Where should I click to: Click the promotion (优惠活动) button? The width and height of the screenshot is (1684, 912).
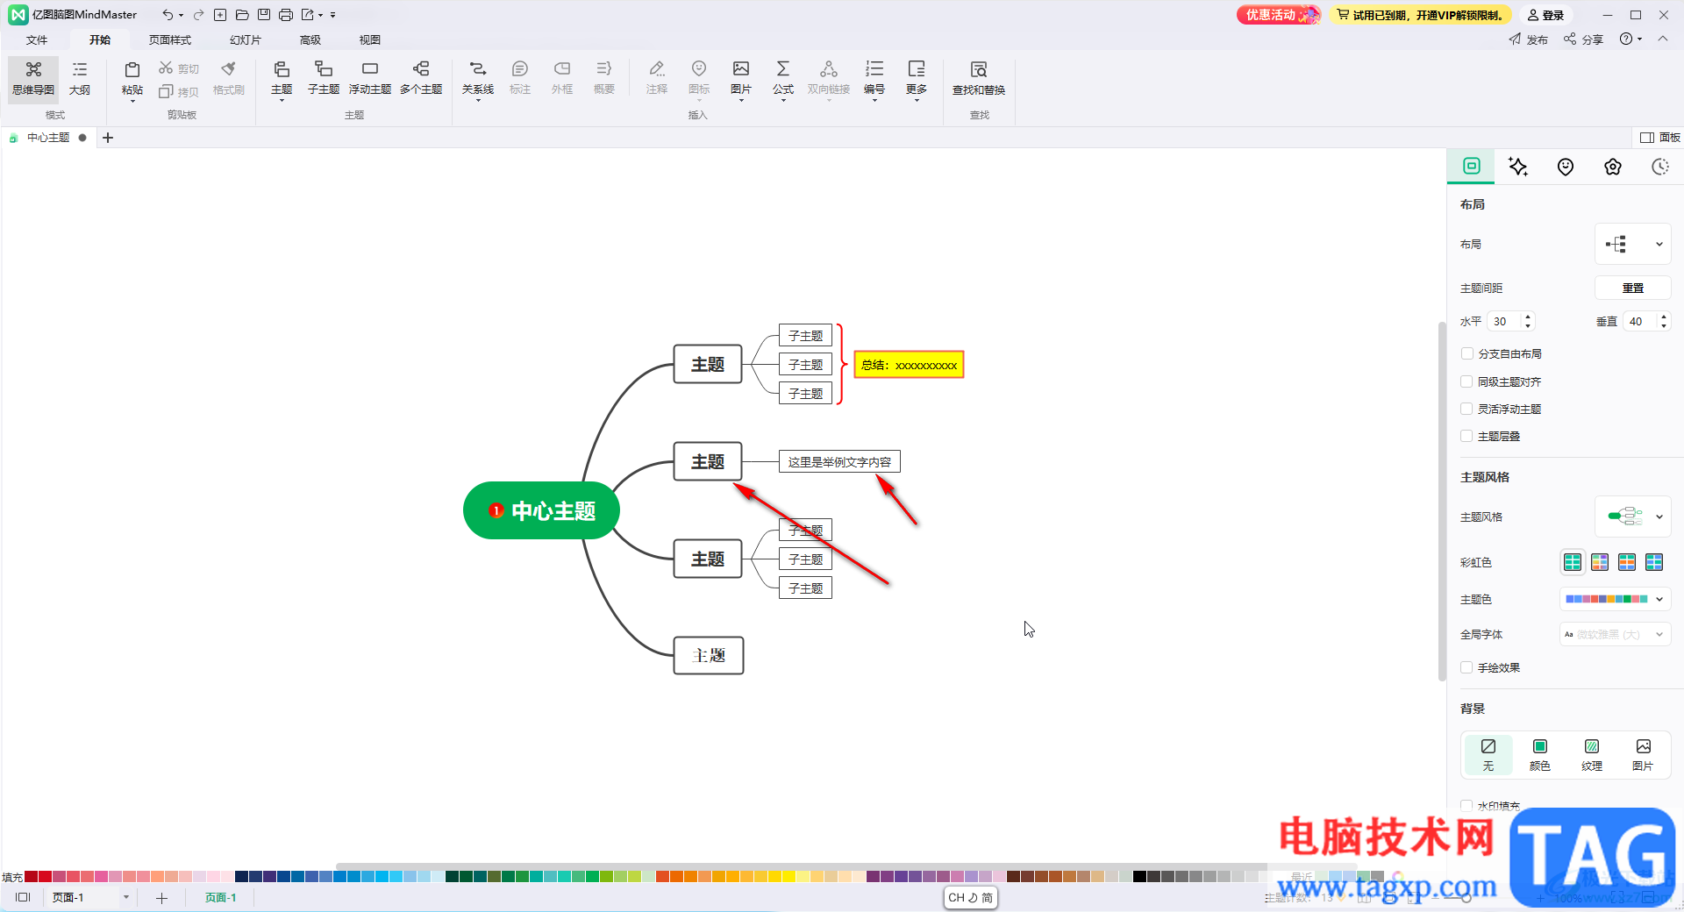click(x=1278, y=15)
